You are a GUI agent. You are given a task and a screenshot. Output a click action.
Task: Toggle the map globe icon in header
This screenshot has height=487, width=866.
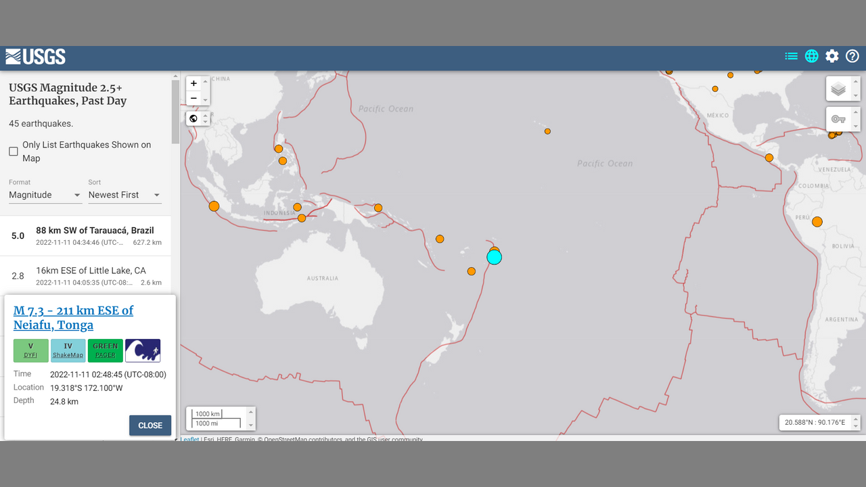click(x=811, y=56)
